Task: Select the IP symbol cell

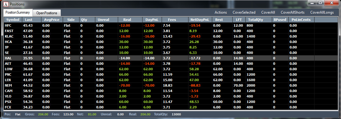Action: pyautogui.click(x=13, y=47)
